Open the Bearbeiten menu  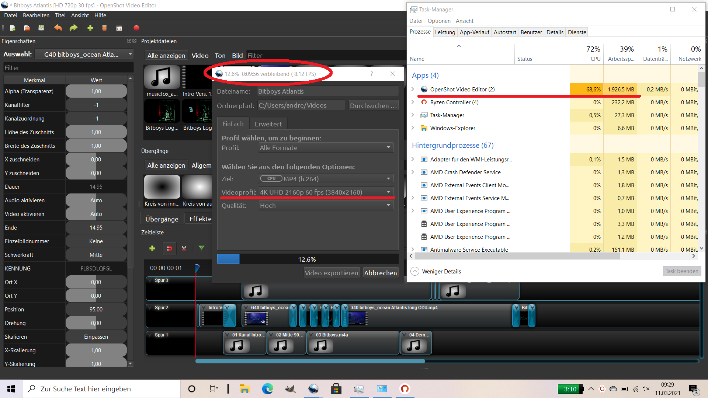pyautogui.click(x=36, y=15)
